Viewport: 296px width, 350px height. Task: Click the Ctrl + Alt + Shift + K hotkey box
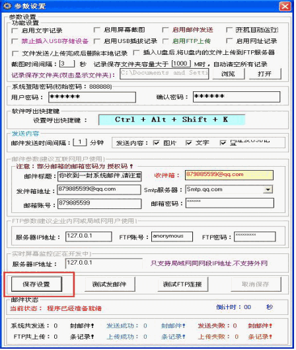point(172,120)
